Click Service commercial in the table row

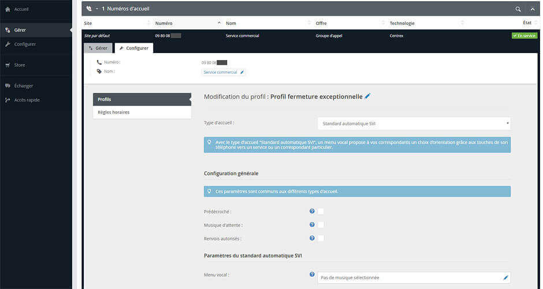(243, 36)
